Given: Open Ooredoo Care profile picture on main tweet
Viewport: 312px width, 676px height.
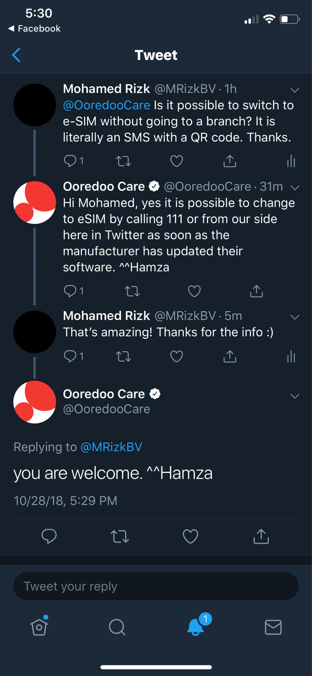Looking at the screenshot, I should pos(35,402).
